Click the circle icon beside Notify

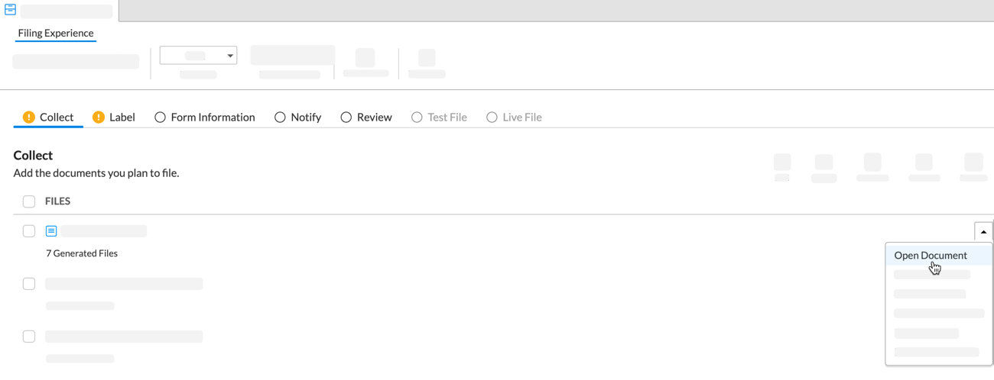coord(280,117)
